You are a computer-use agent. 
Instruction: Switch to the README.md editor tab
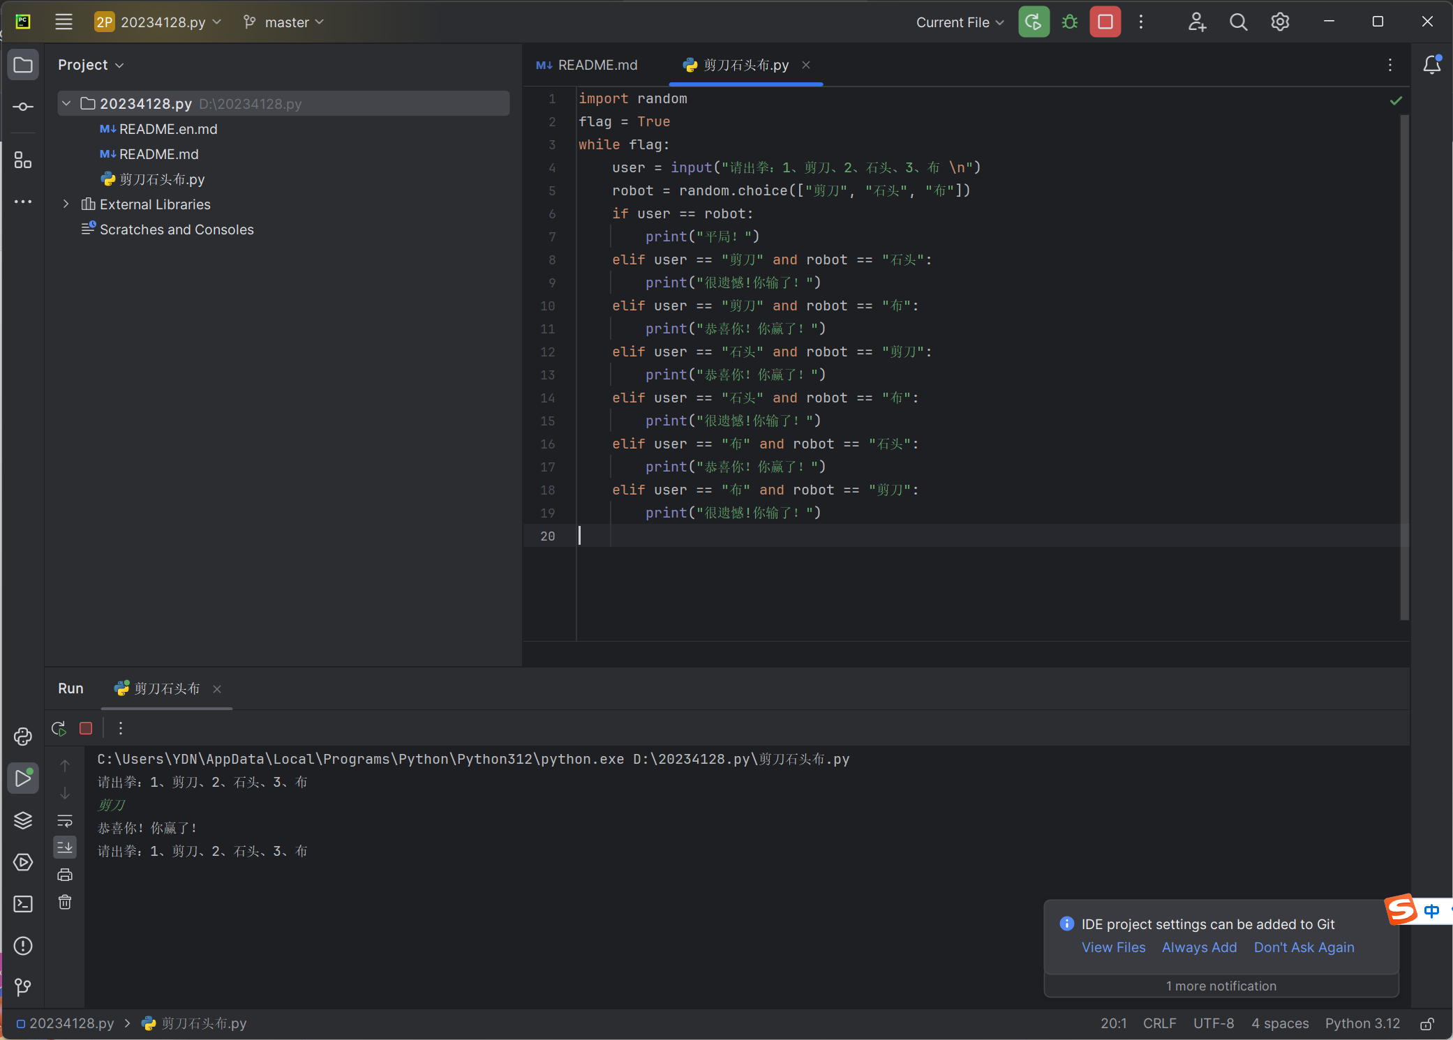click(588, 65)
